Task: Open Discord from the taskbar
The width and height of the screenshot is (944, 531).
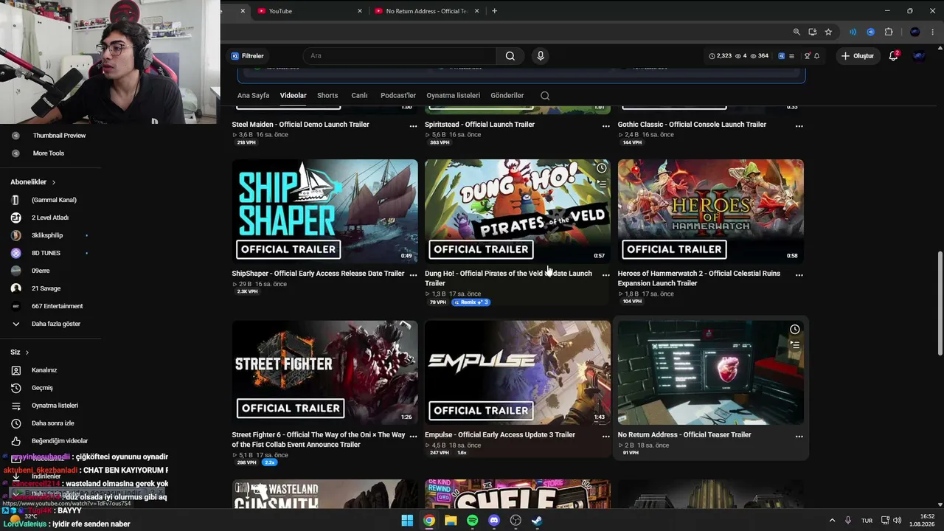Action: pos(494,521)
